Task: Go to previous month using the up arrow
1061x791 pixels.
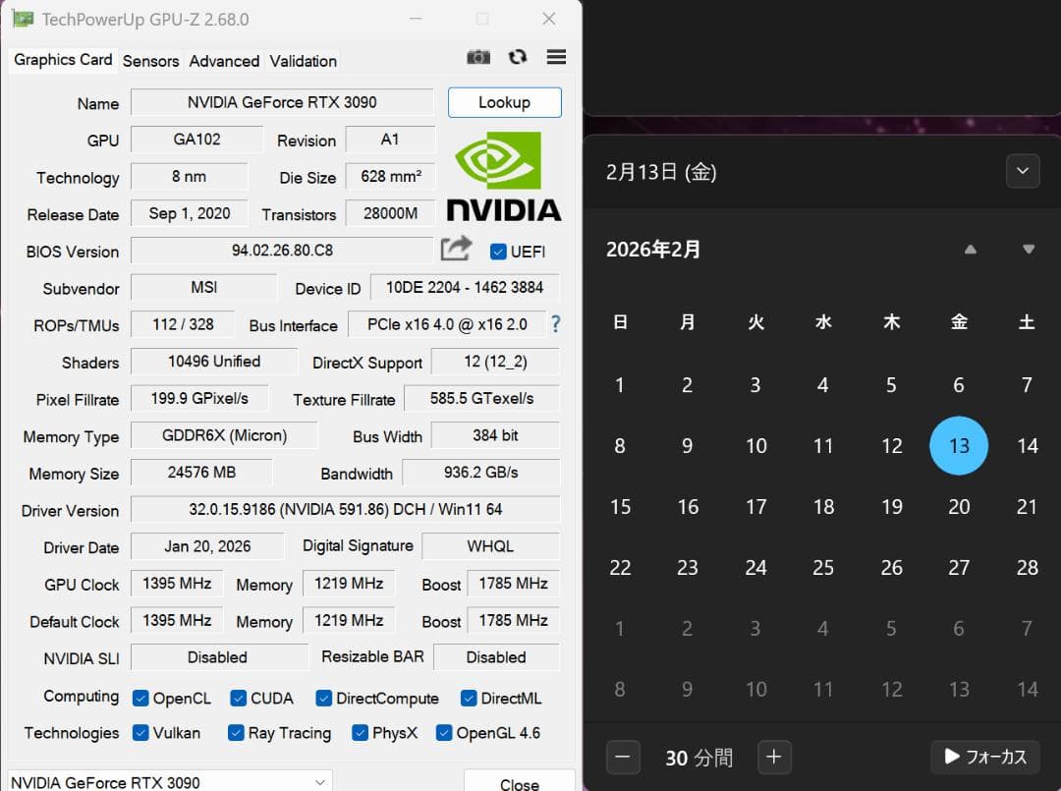Action: 971,249
